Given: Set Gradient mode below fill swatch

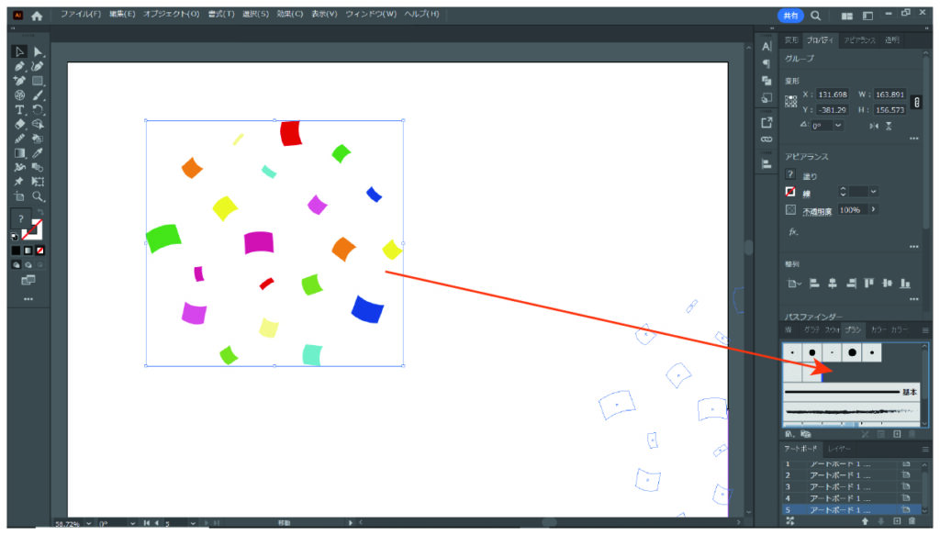Looking at the screenshot, I should 28,251.
